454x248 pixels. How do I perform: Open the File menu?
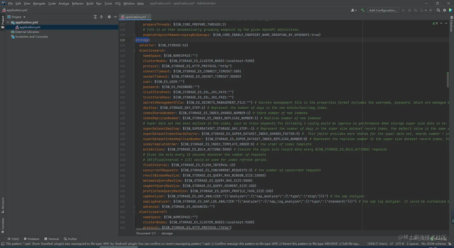(11, 3)
